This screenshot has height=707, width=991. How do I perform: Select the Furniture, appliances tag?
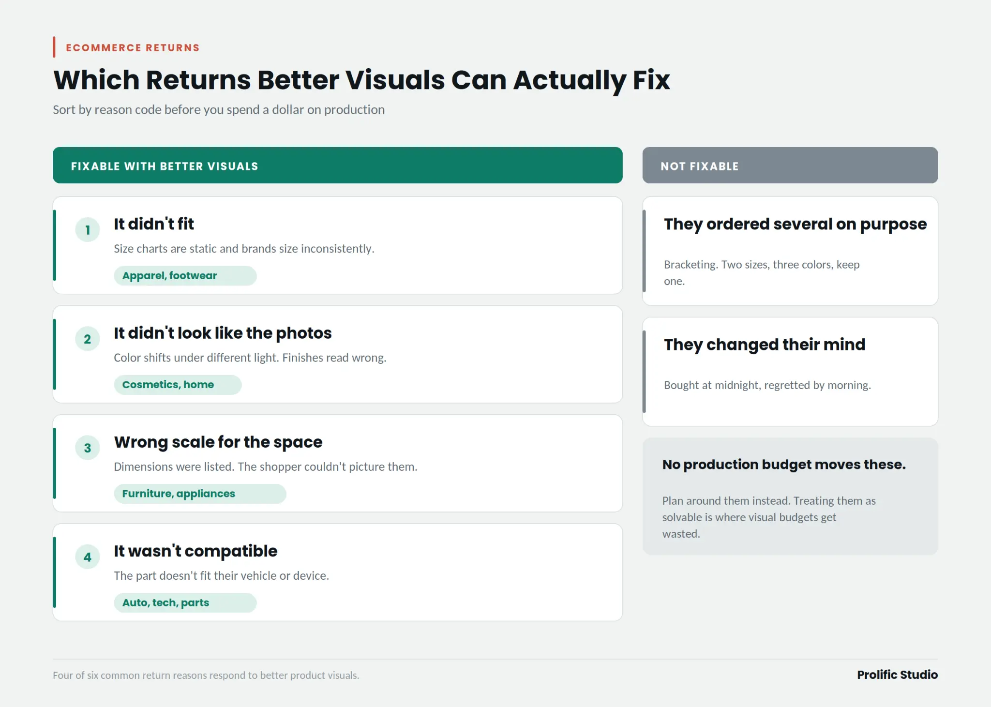[x=200, y=494]
